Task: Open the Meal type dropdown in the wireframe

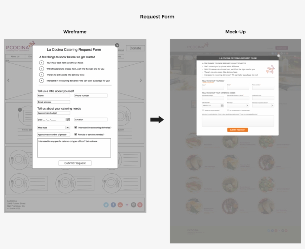Action: click(x=68, y=127)
